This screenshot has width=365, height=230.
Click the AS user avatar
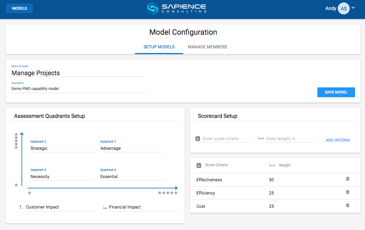coord(344,9)
